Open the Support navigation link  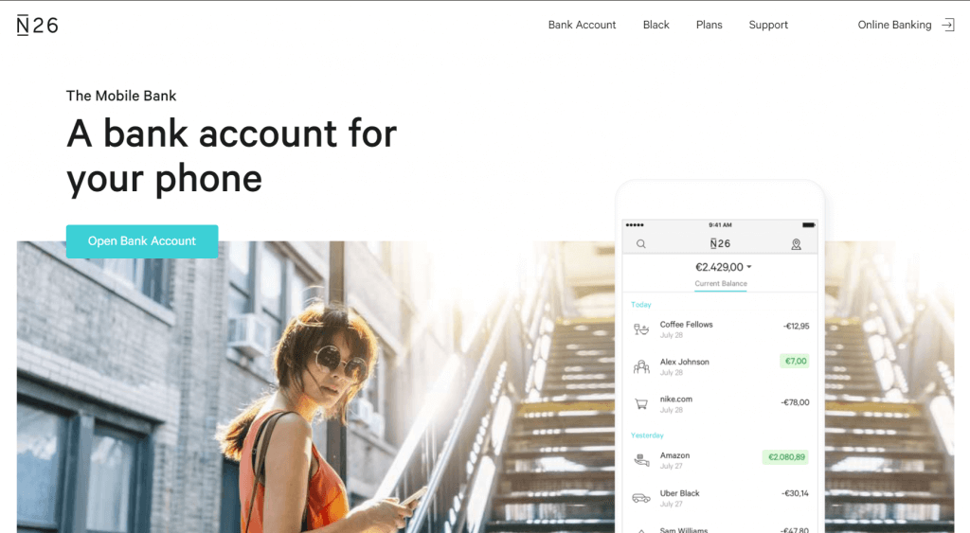pos(768,25)
